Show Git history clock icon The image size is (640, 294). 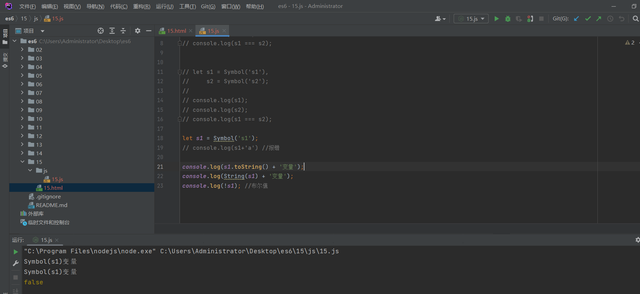[610, 19]
